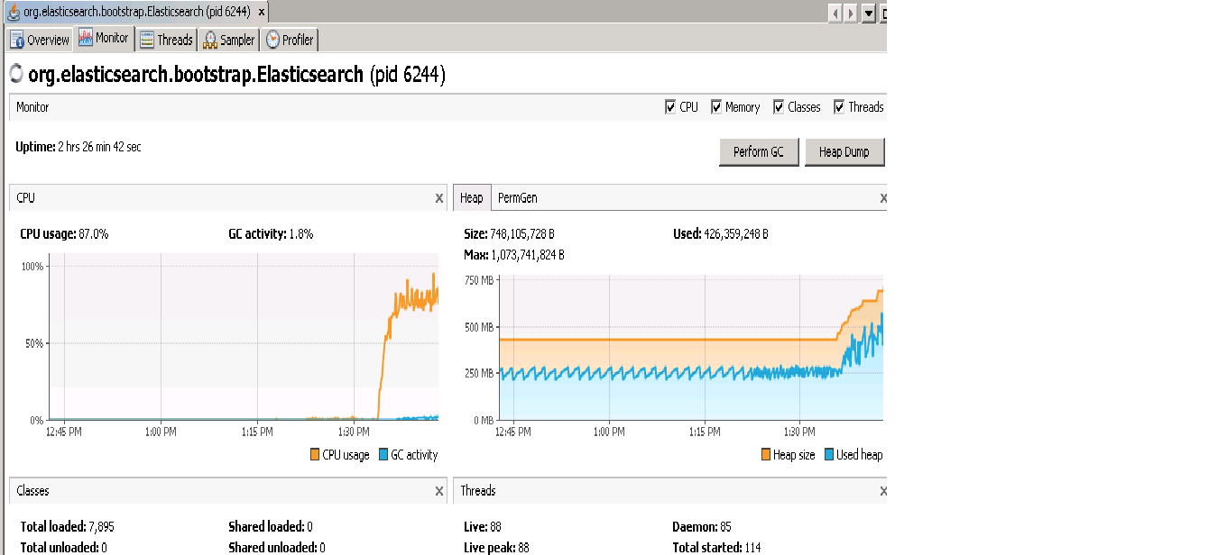The height and width of the screenshot is (555, 1227).
Task: Click the Threads panel header label
Action: click(478, 491)
